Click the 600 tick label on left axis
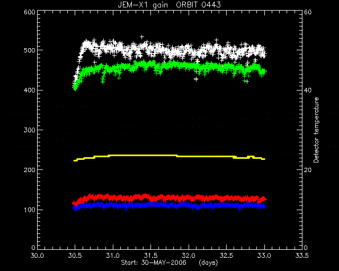 pos(30,12)
